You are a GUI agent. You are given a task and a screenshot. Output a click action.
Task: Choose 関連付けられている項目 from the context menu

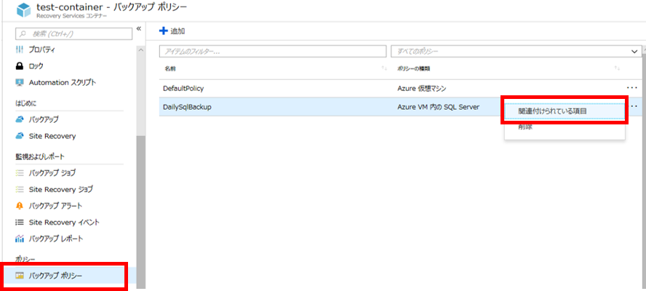(x=565, y=111)
